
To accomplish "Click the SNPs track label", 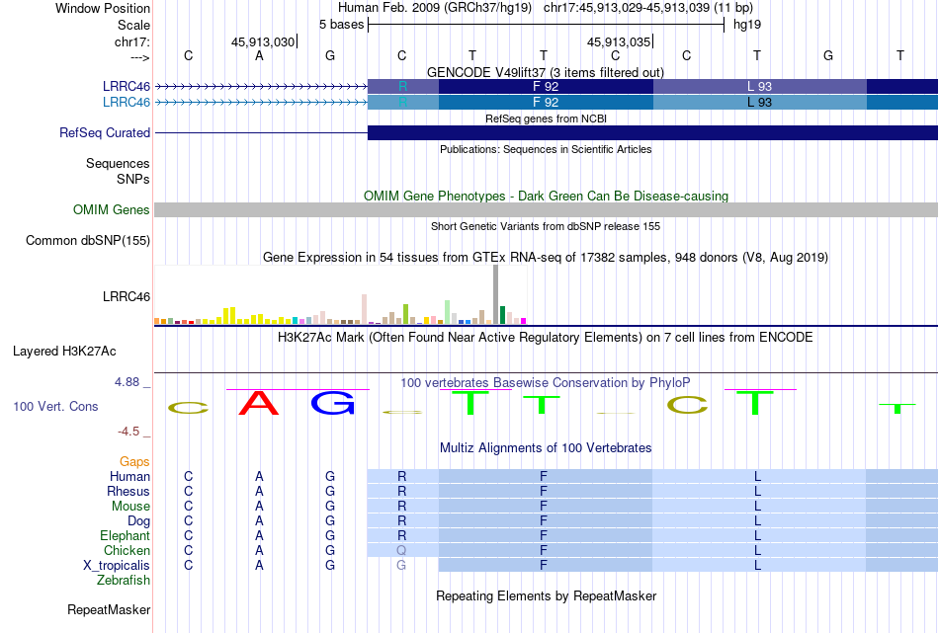I will tap(133, 179).
